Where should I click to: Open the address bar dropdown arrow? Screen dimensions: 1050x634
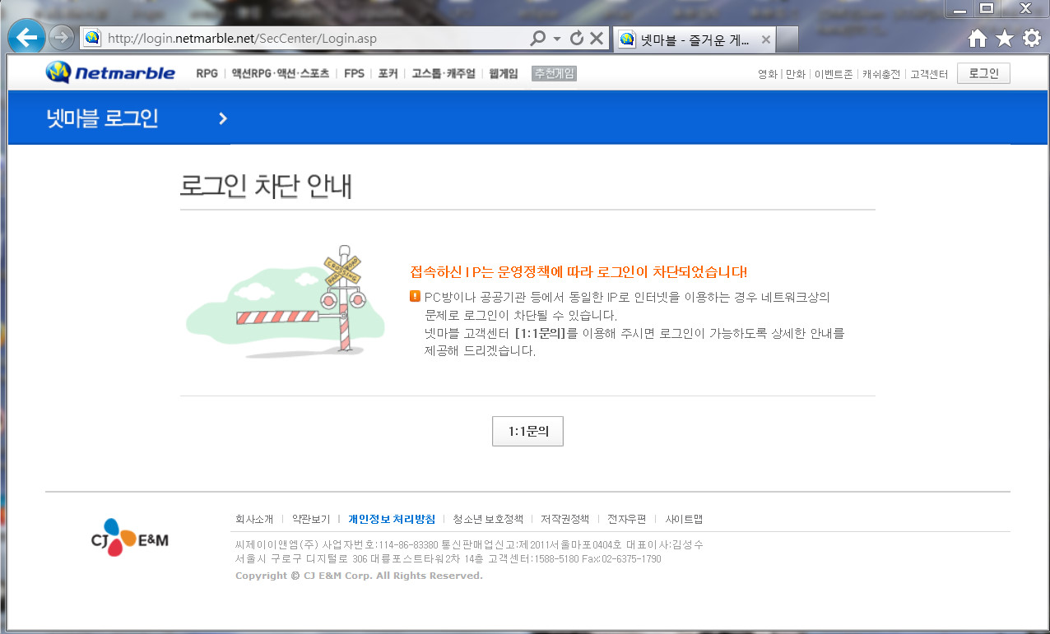[x=557, y=39]
